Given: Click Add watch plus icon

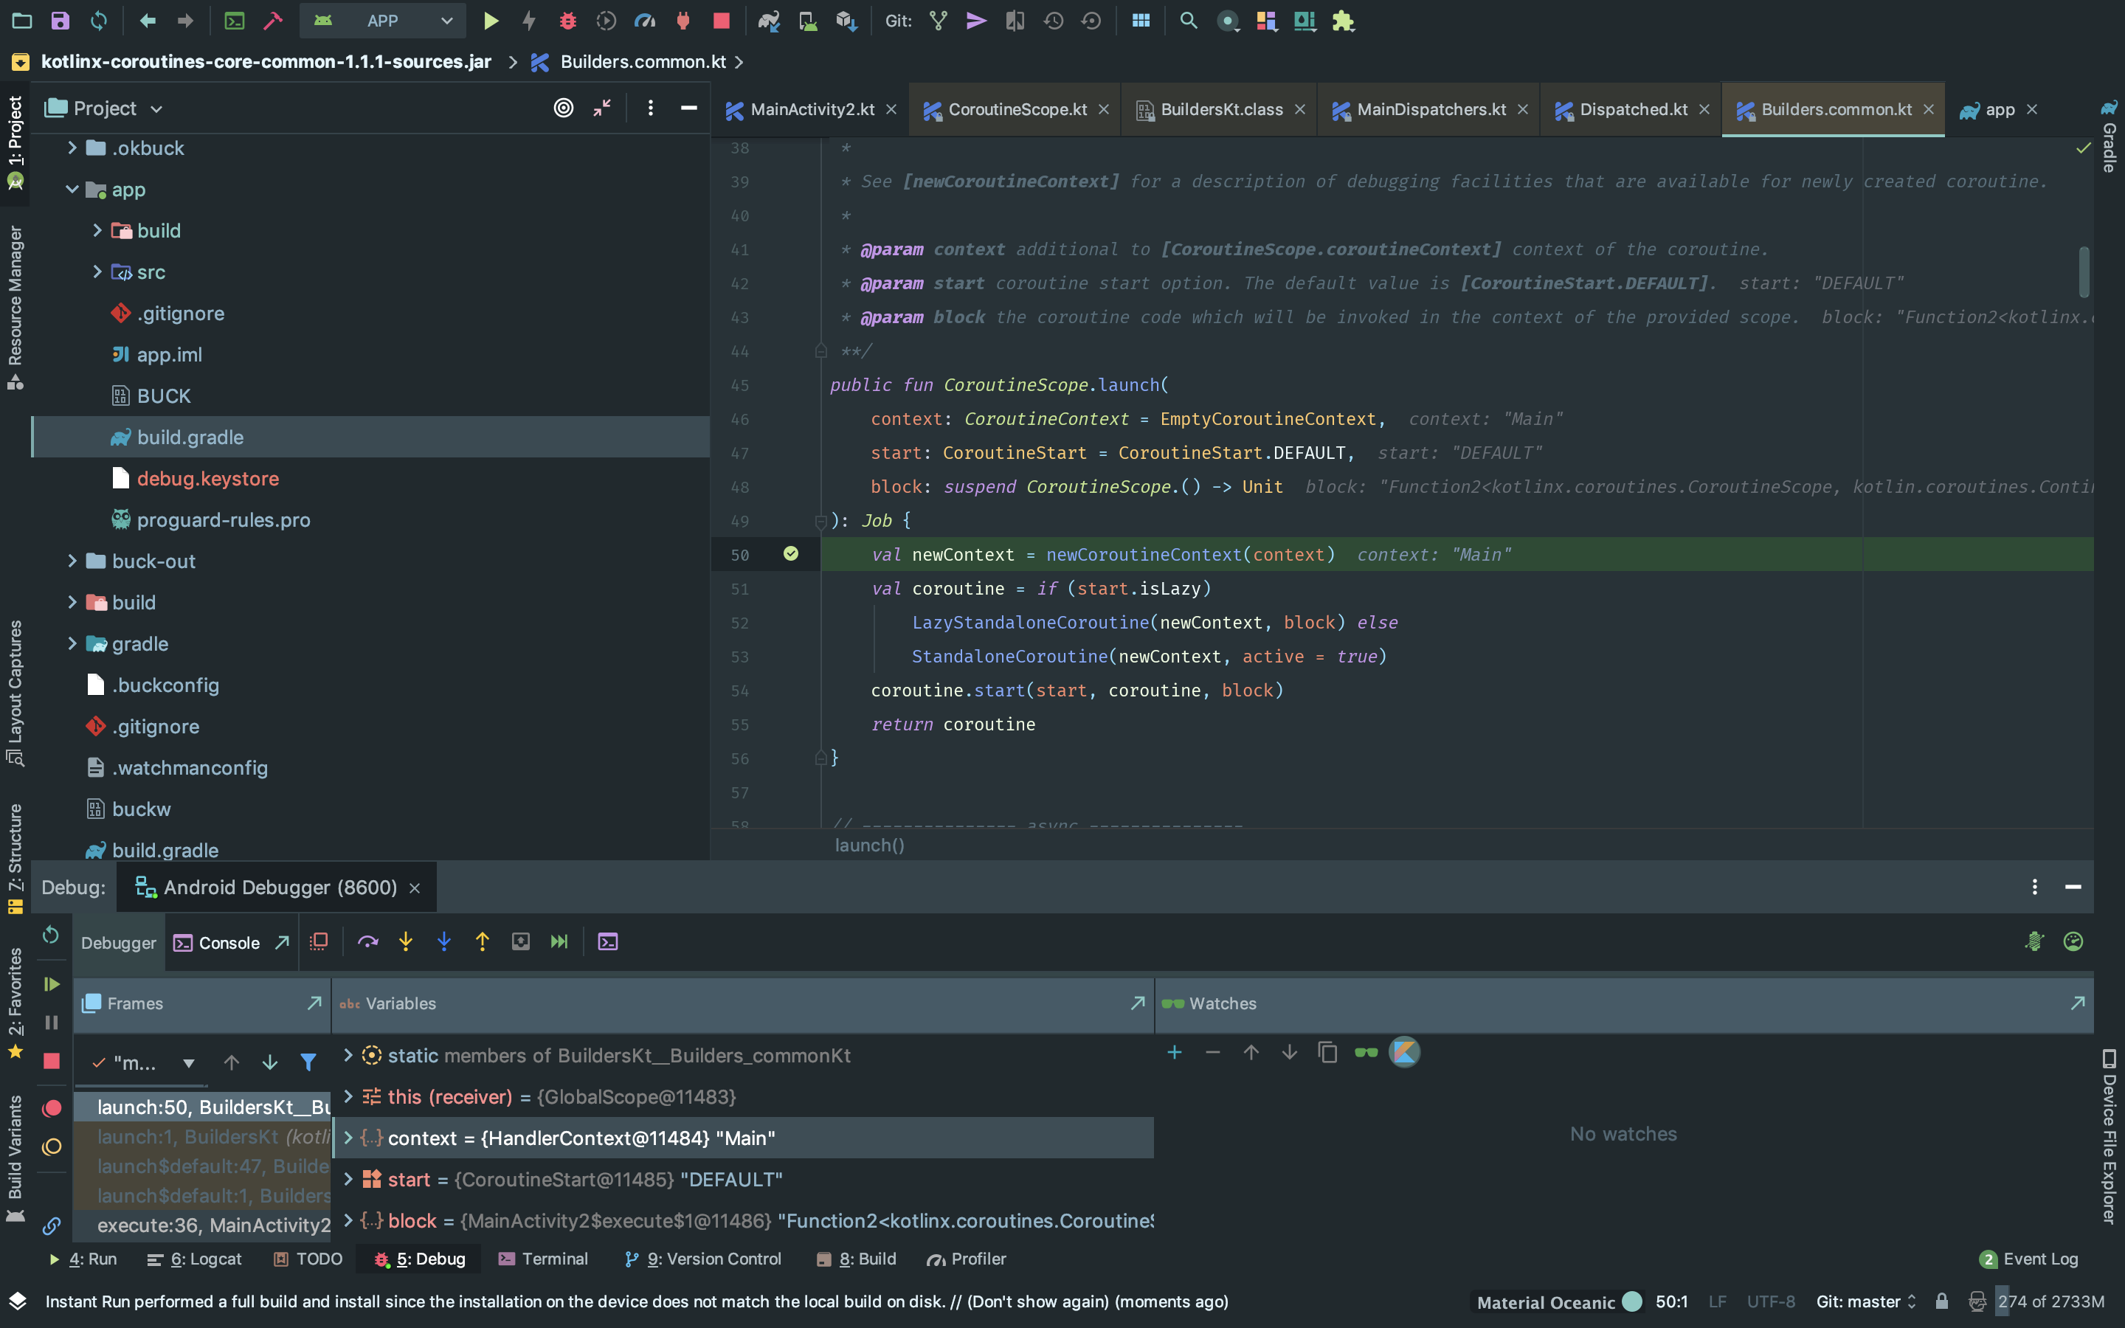Looking at the screenshot, I should coord(1174,1052).
